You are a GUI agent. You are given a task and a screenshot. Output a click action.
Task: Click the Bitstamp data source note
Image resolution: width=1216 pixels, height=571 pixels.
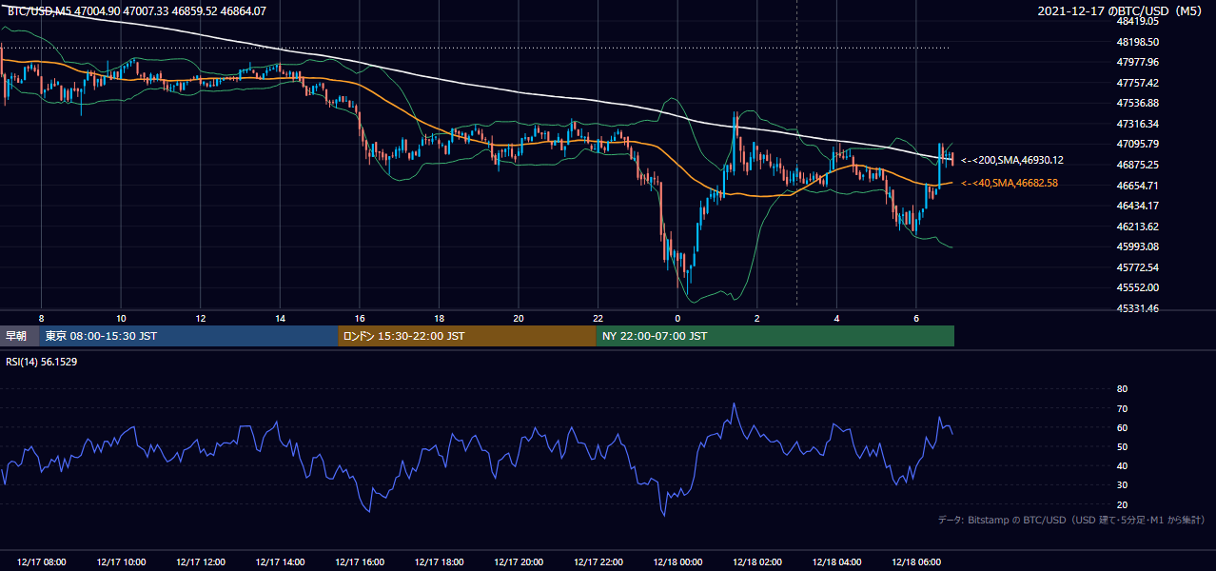point(1071,521)
